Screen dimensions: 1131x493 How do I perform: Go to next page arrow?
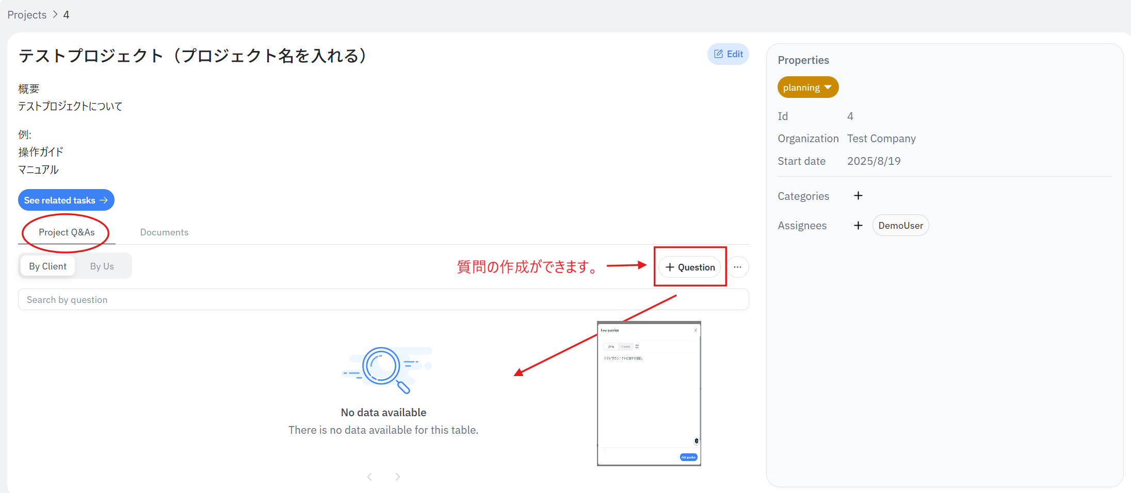397,477
